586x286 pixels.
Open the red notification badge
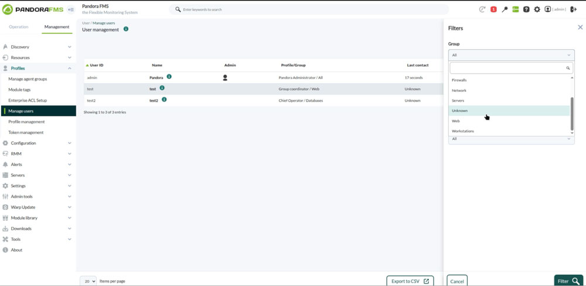(493, 9)
